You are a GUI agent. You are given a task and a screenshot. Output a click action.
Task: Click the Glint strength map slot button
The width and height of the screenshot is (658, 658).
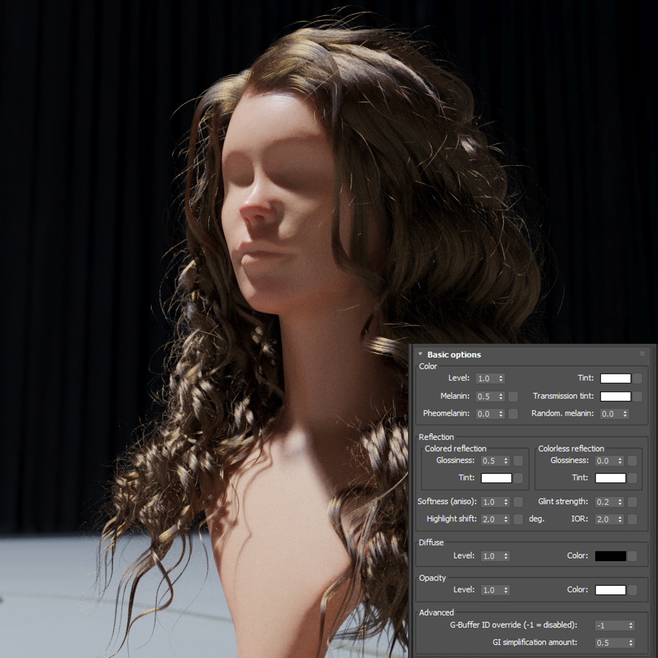[632, 501]
